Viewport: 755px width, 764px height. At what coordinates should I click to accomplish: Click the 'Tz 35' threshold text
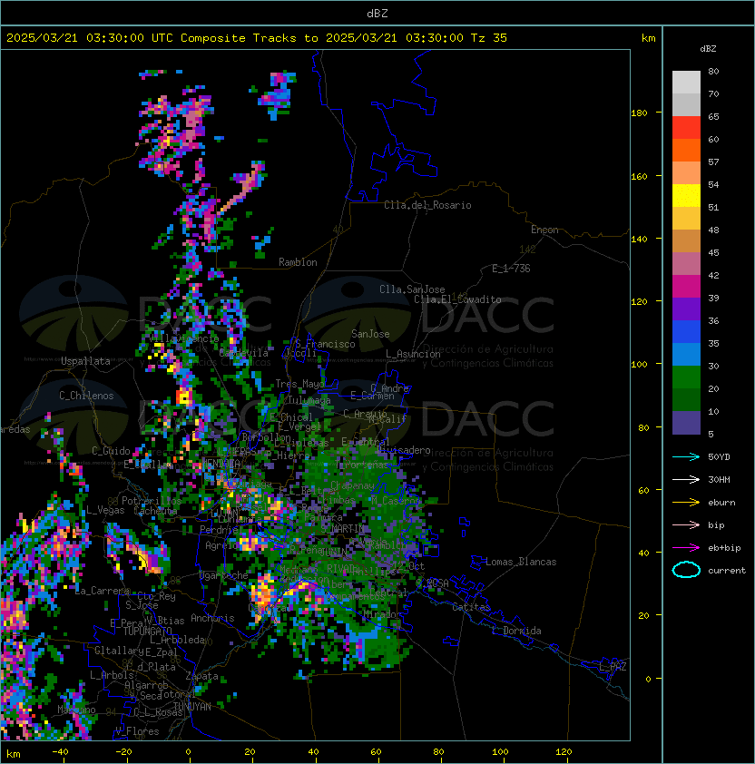[x=489, y=38]
